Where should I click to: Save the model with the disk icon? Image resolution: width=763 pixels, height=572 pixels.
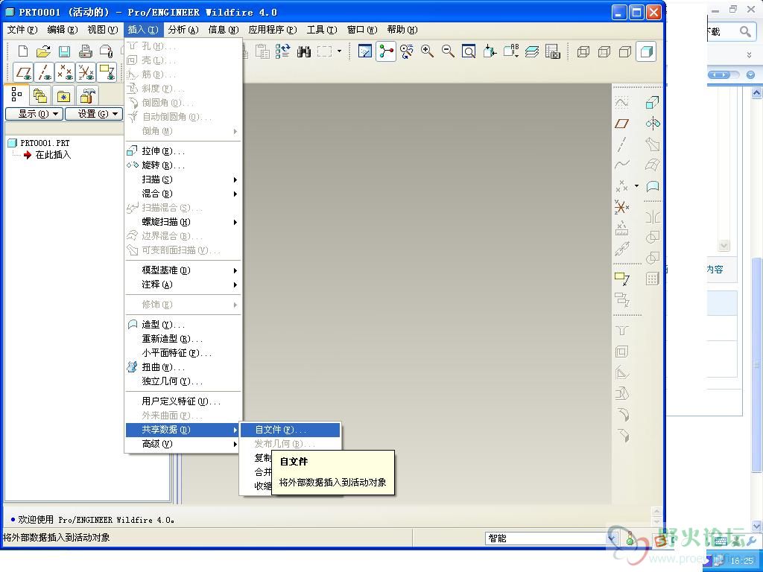pyautogui.click(x=65, y=51)
